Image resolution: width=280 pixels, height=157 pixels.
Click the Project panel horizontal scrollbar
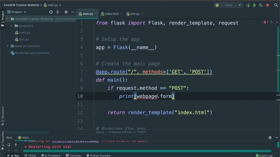pos(27,132)
